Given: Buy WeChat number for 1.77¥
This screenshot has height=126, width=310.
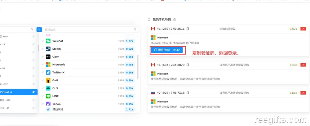Looking at the screenshot, I should coord(130,41).
